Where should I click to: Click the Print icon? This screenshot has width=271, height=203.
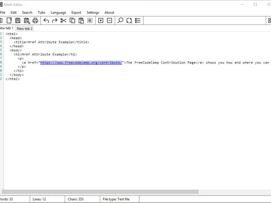click(35, 21)
